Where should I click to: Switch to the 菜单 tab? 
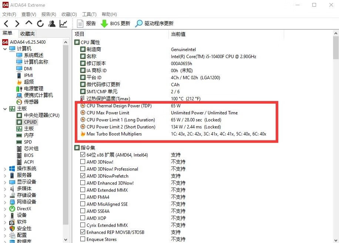(x=7, y=33)
